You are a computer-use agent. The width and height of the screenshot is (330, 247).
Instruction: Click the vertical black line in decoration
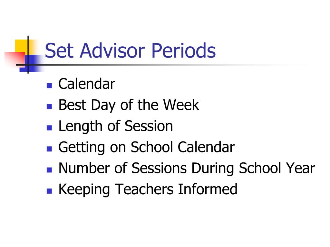pyautogui.click(x=28, y=55)
